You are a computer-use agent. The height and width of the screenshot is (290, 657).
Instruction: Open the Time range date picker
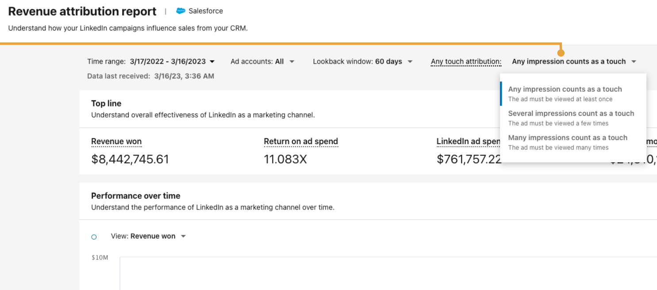pos(168,61)
